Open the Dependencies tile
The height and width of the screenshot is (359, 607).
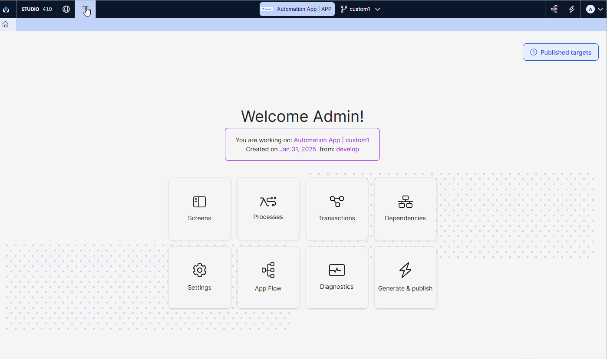coord(405,209)
